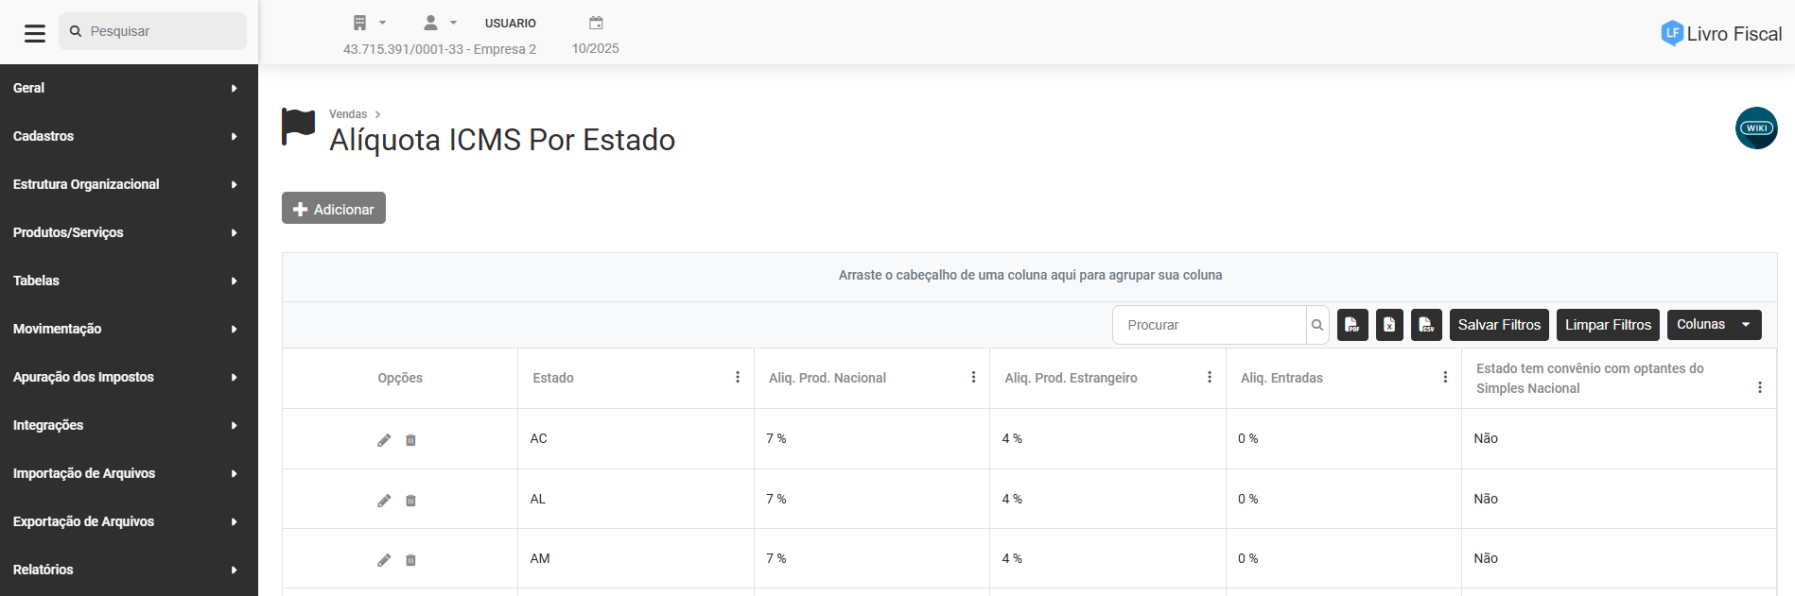This screenshot has height=596, width=1795.
Task: Open the Colunas dropdown
Action: (1714, 325)
